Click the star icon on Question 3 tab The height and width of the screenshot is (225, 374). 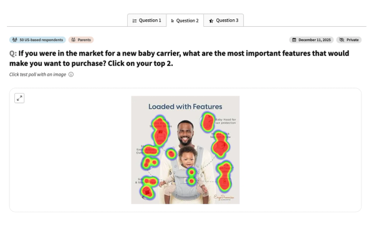211,21
